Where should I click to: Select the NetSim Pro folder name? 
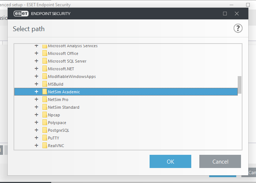click(x=58, y=100)
